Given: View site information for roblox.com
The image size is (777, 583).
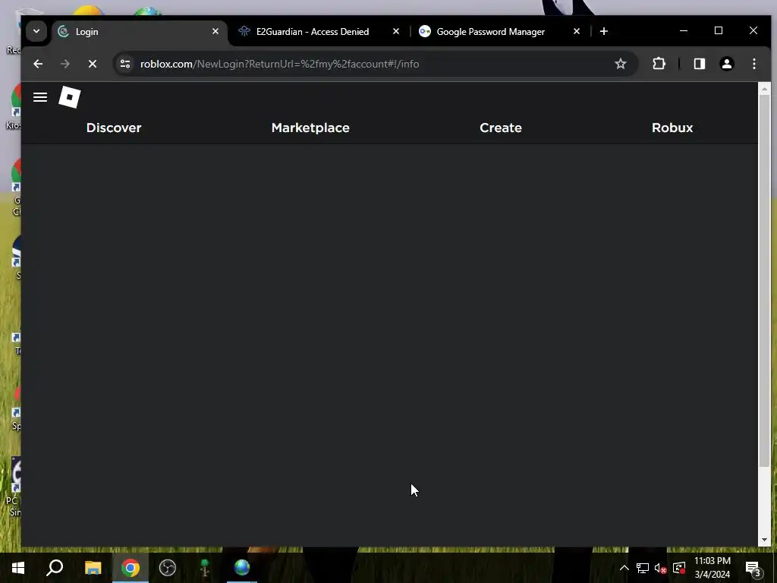Looking at the screenshot, I should pyautogui.click(x=125, y=64).
